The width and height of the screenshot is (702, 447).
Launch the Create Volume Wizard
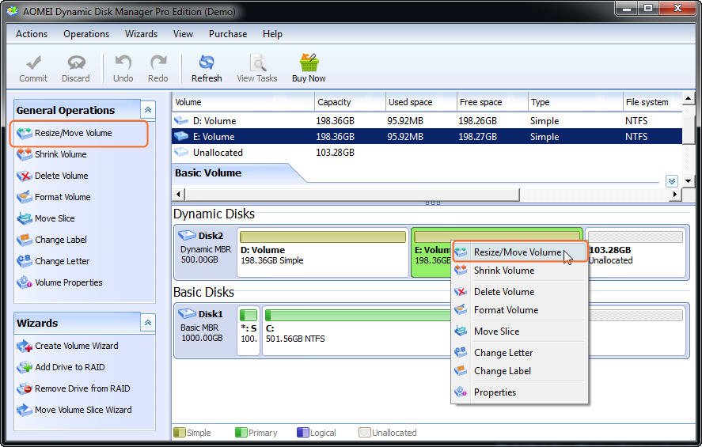(x=76, y=346)
